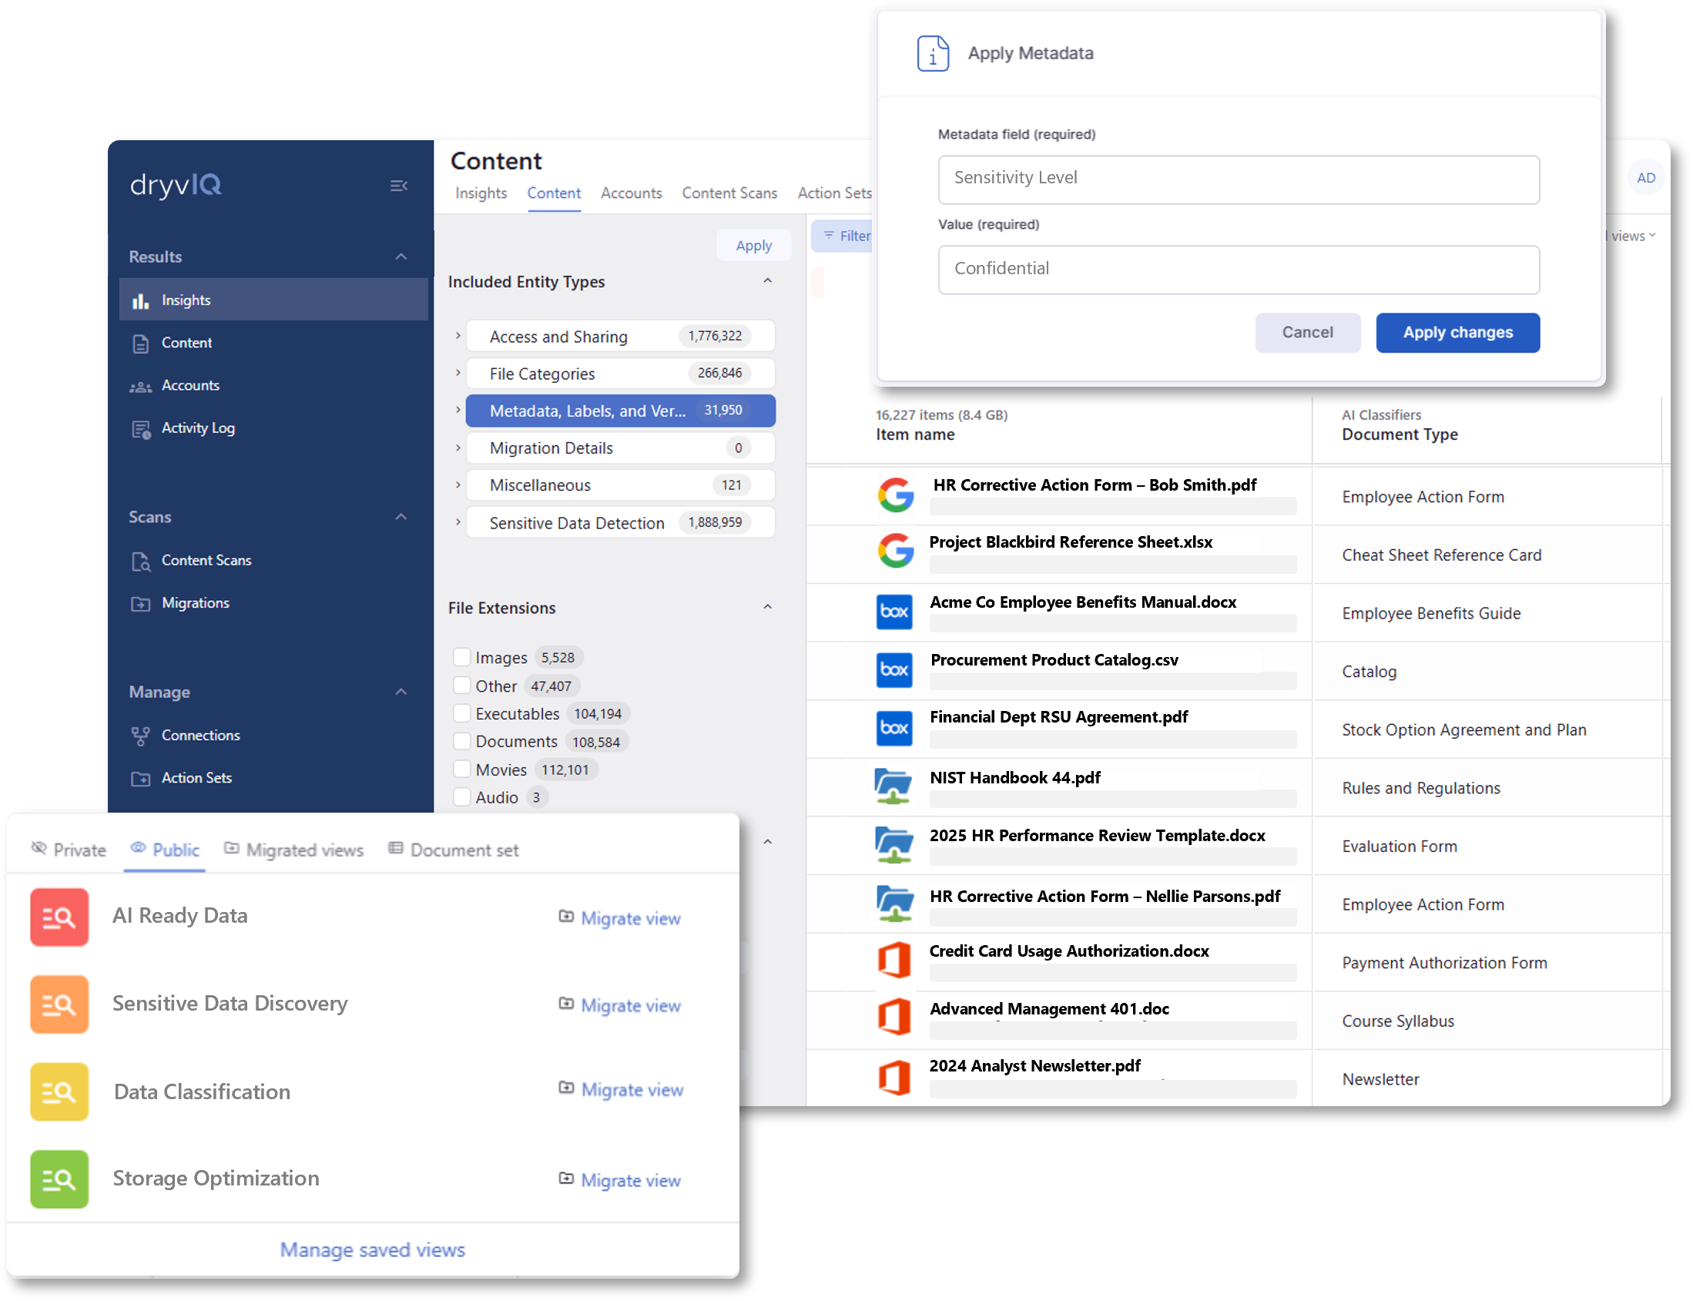This screenshot has height=1301, width=1693.
Task: Switch to the Content Scans tab
Action: (729, 193)
